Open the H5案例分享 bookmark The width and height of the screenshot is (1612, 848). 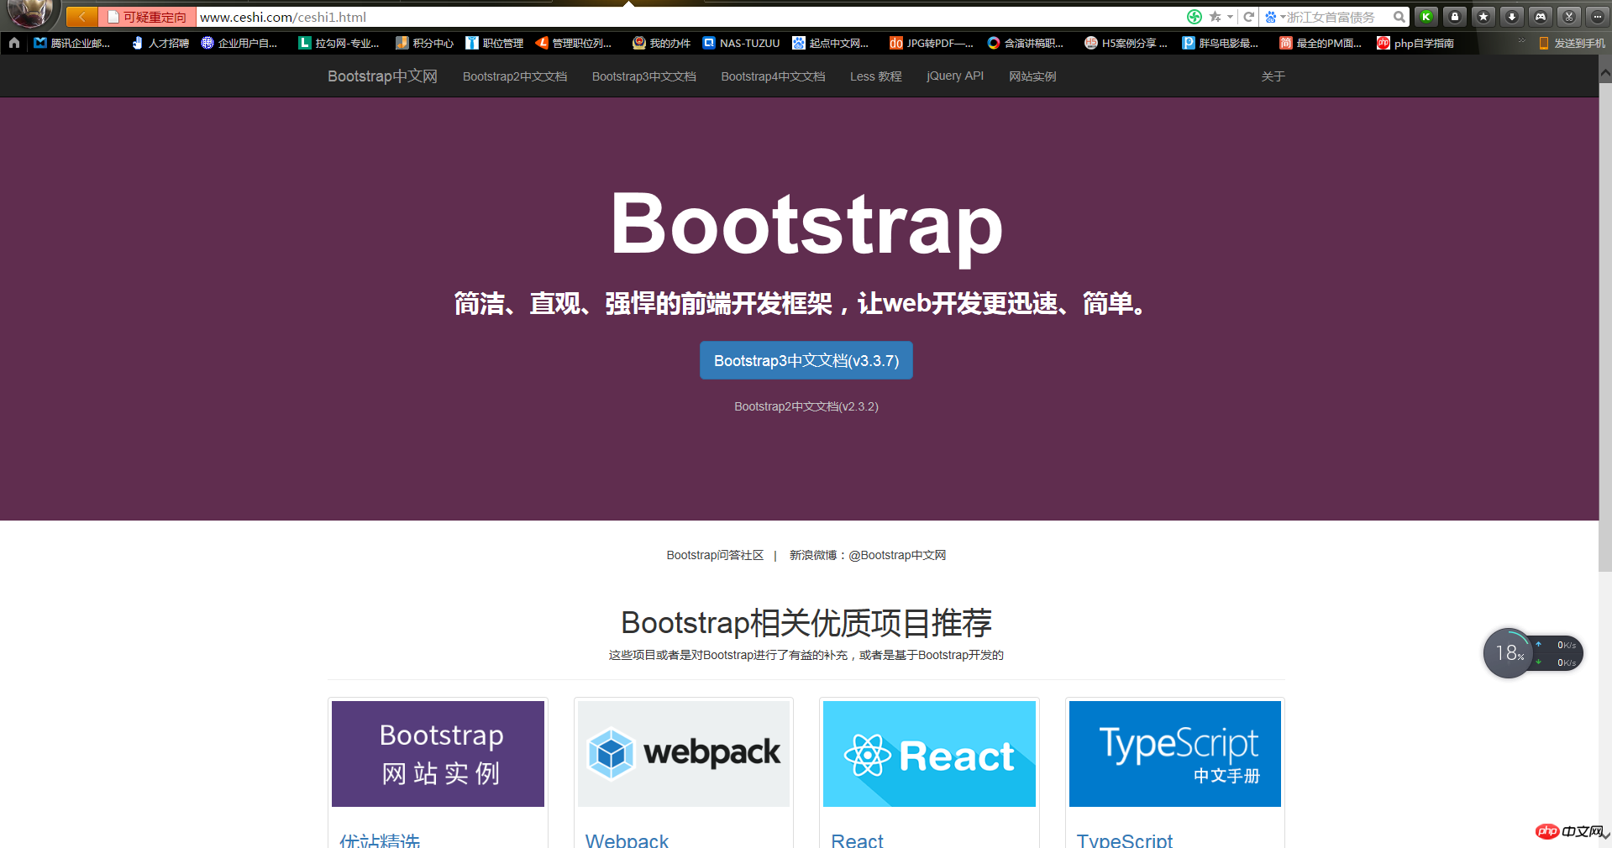(1126, 43)
